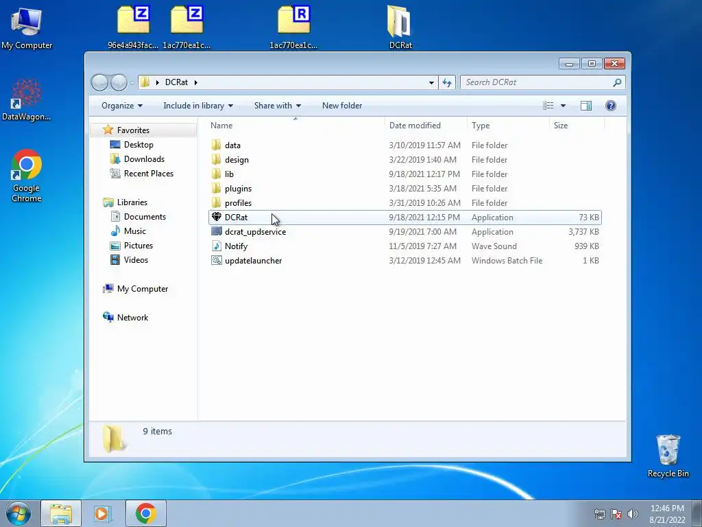Select the Recycle Bin
Image resolution: width=702 pixels, height=527 pixels.
pyautogui.click(x=668, y=456)
